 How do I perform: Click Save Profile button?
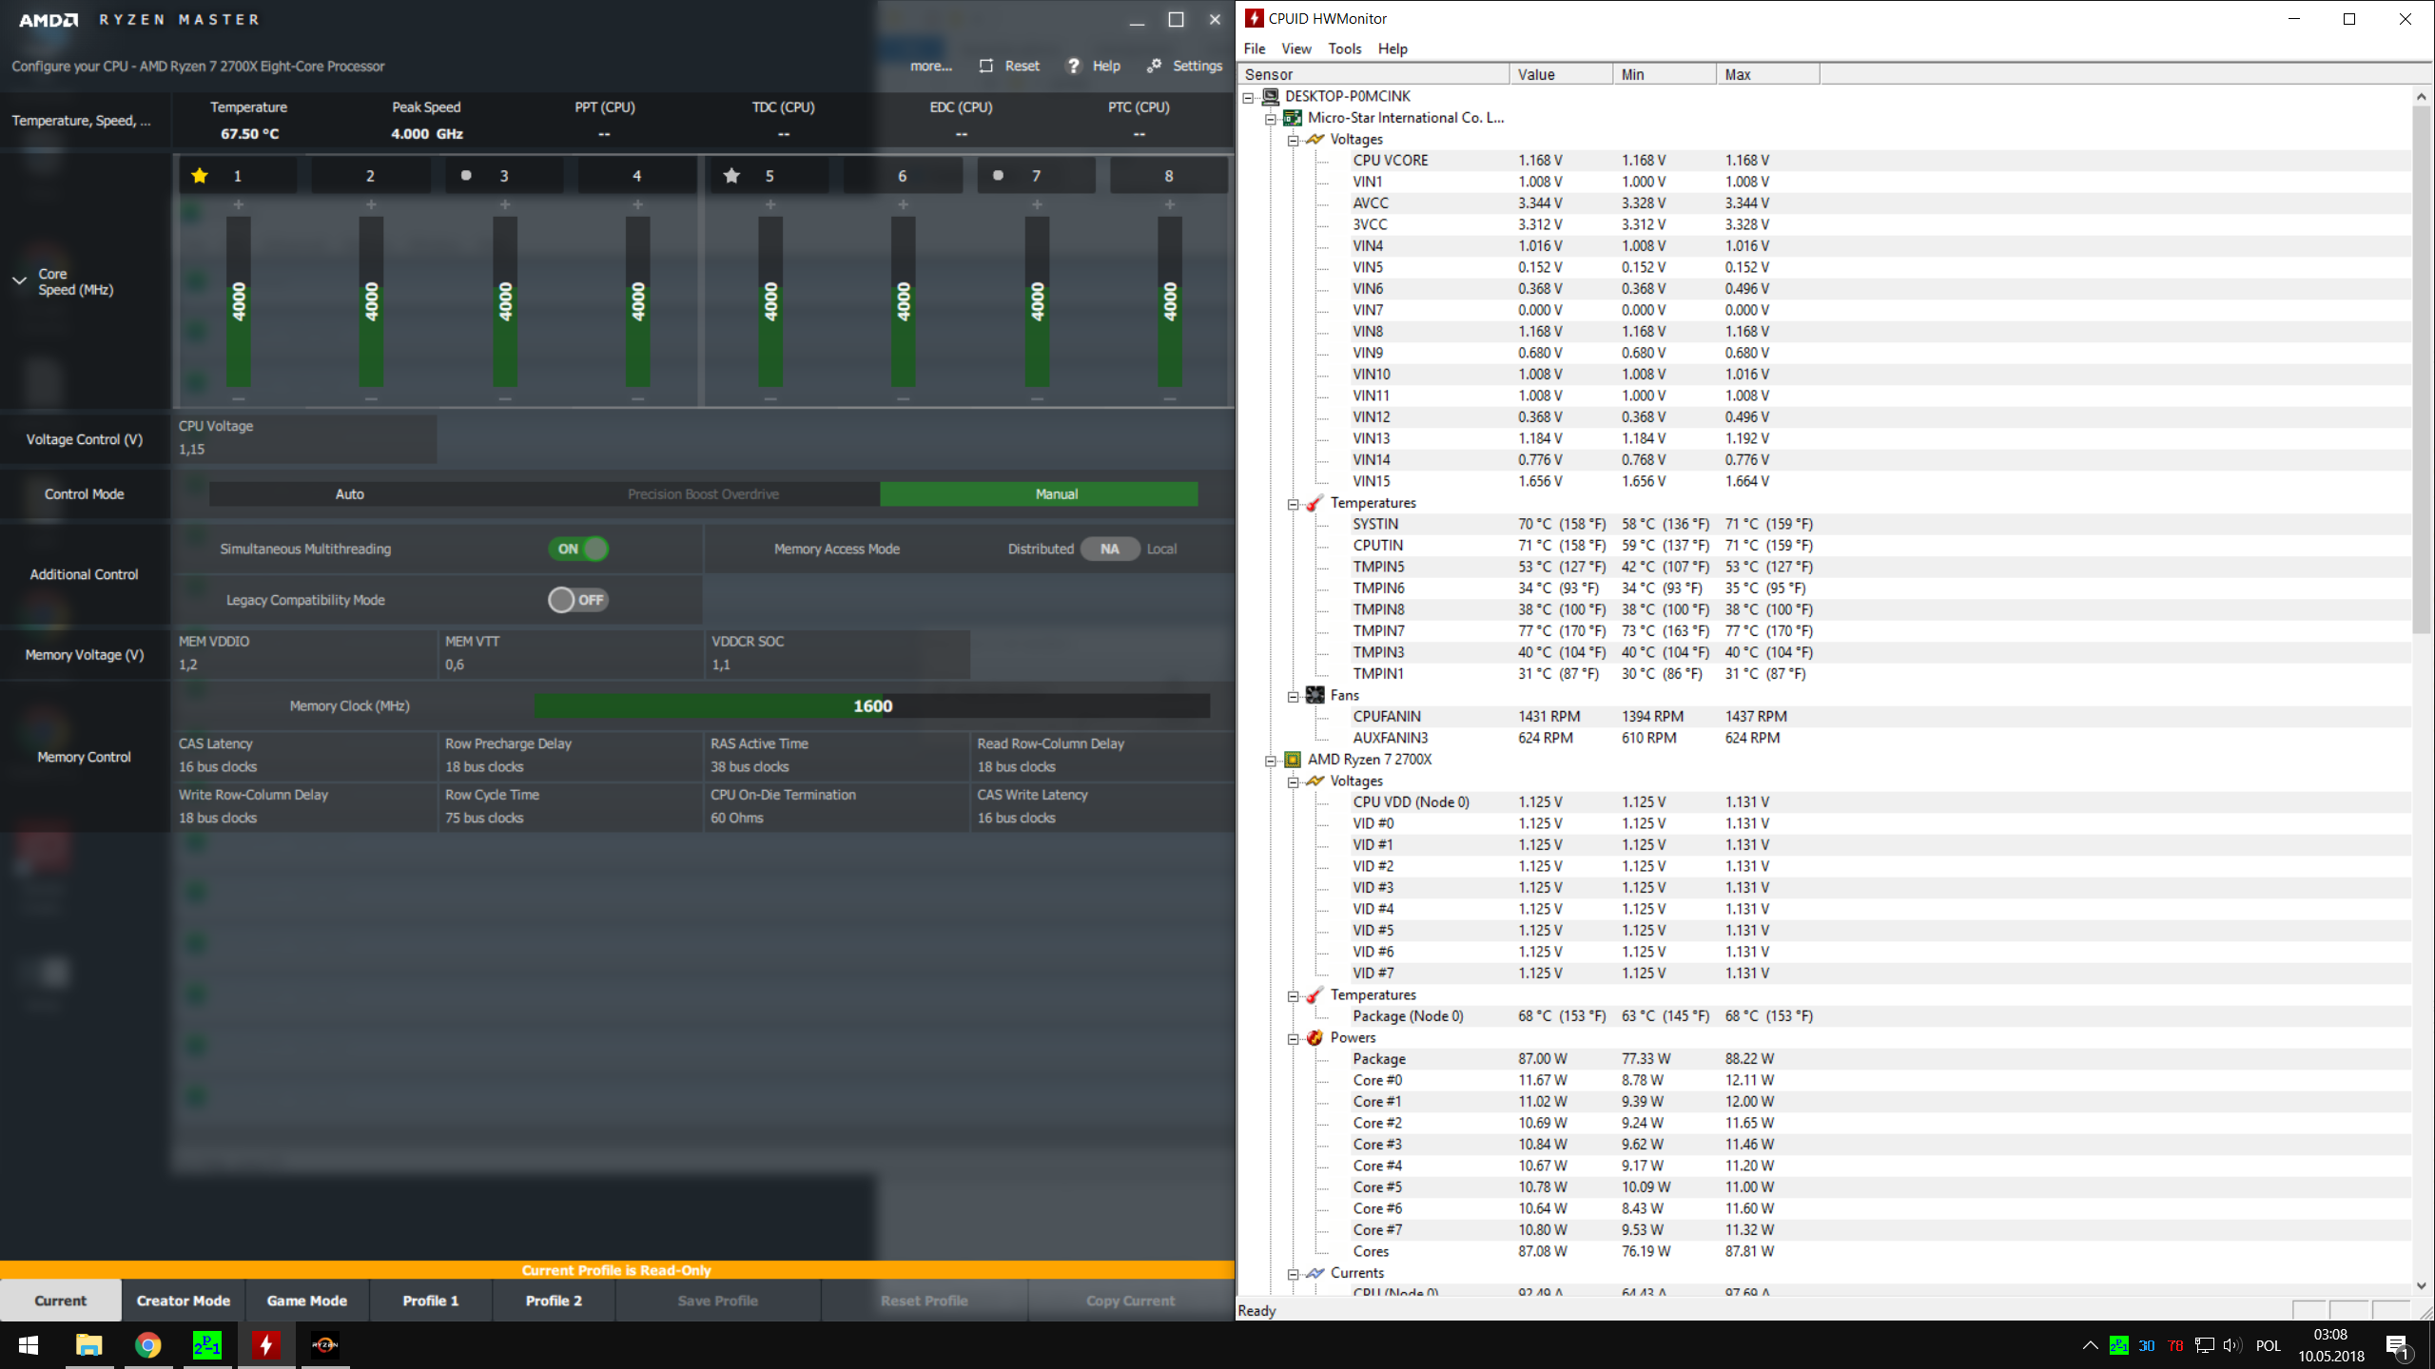718,1301
